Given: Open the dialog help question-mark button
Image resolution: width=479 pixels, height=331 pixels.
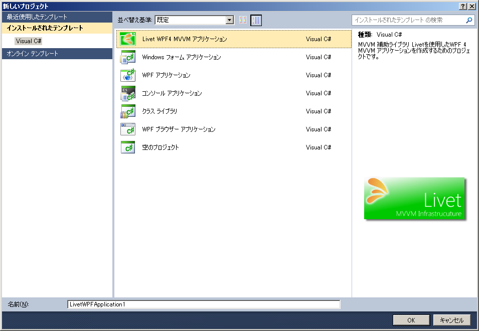Looking at the screenshot, I should coord(463,6).
